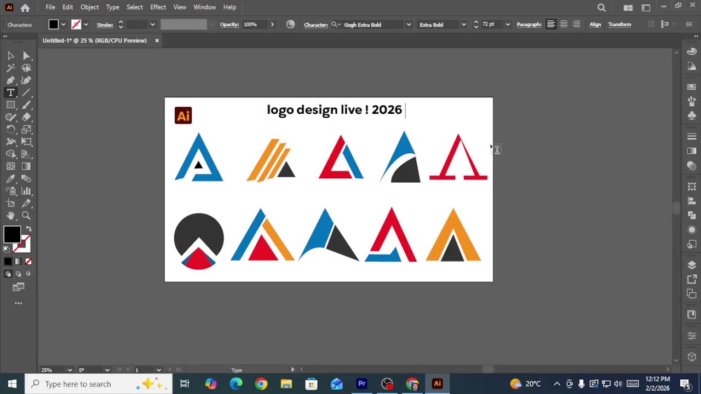This screenshot has width=701, height=394.
Task: Swap fill and stroke colors
Action: pos(28,229)
